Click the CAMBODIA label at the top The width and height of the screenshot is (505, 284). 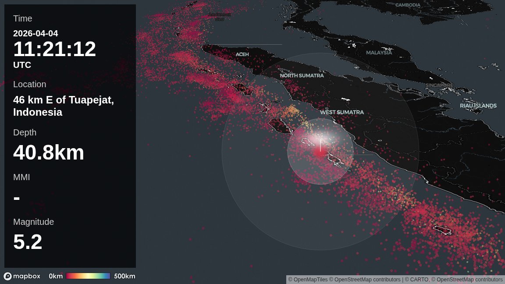pyautogui.click(x=407, y=5)
